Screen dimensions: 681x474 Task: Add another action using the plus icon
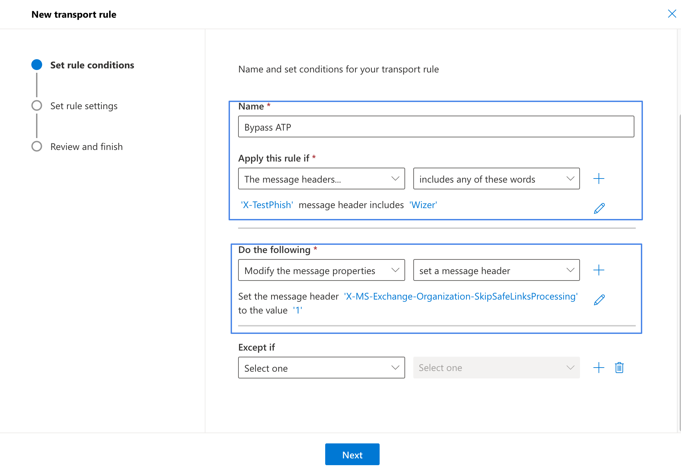click(x=599, y=270)
